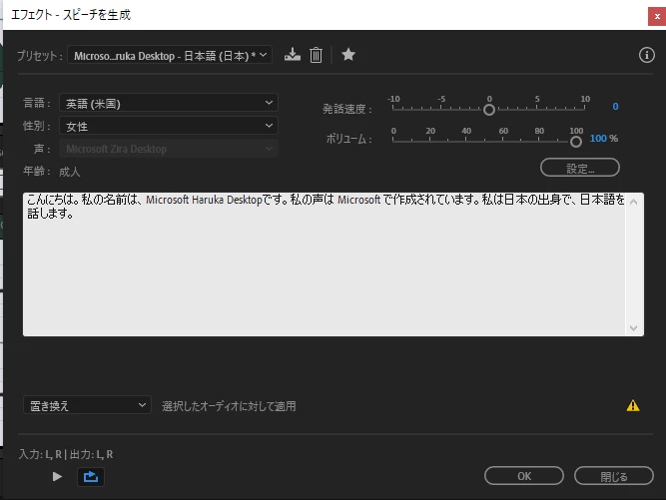Click the 成人 age value
Image resolution: width=666 pixels, height=500 pixels.
[x=70, y=172]
